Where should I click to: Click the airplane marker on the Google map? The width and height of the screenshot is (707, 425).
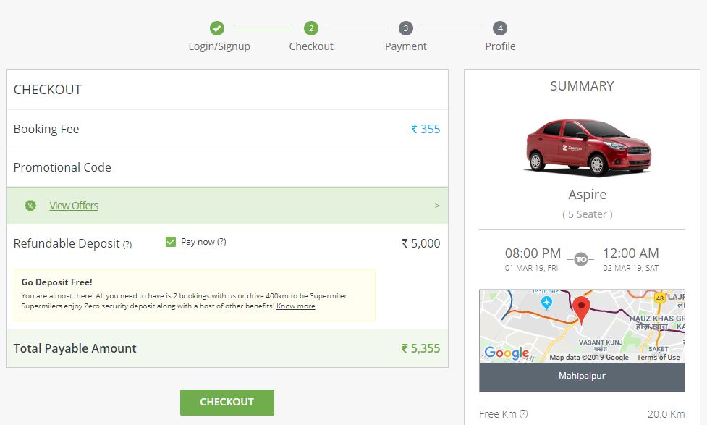click(x=547, y=303)
